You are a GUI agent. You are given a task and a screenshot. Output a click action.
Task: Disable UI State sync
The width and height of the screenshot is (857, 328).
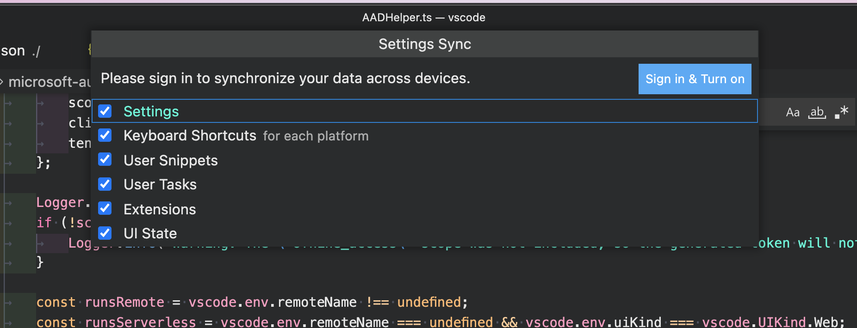coord(105,233)
